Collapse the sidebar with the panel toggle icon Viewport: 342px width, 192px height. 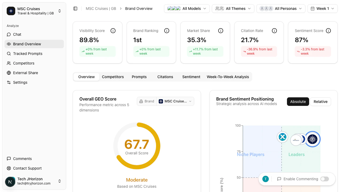coord(75,9)
